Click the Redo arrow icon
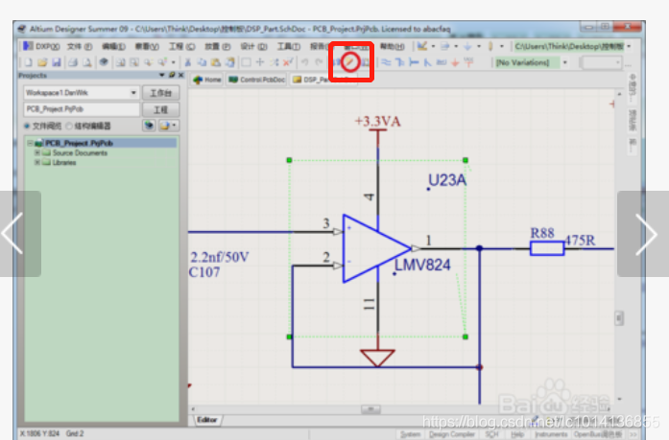The image size is (669, 440). pos(319,62)
